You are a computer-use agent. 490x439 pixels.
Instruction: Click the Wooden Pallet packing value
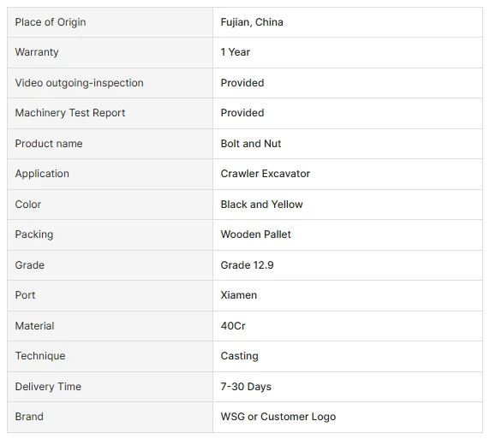click(x=255, y=234)
